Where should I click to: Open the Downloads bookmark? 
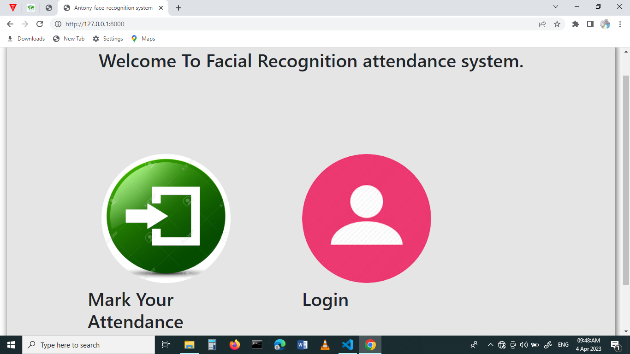click(x=26, y=39)
